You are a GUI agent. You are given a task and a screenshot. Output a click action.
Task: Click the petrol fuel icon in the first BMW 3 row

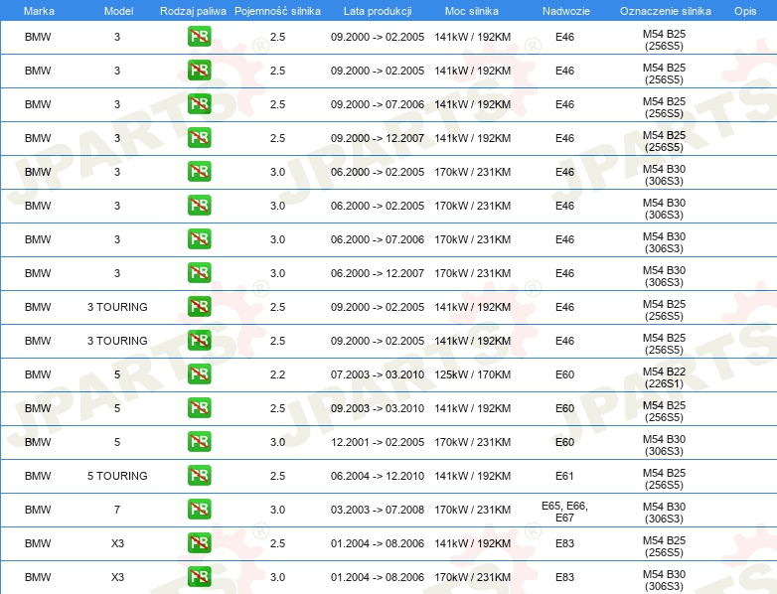(199, 37)
